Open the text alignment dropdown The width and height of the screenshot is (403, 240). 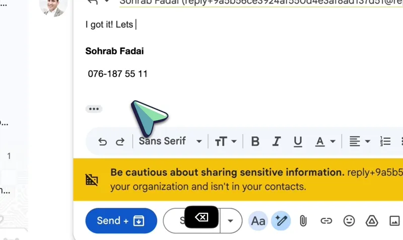click(x=360, y=141)
